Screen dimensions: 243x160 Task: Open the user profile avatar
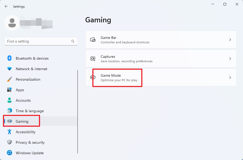[x=12, y=23]
